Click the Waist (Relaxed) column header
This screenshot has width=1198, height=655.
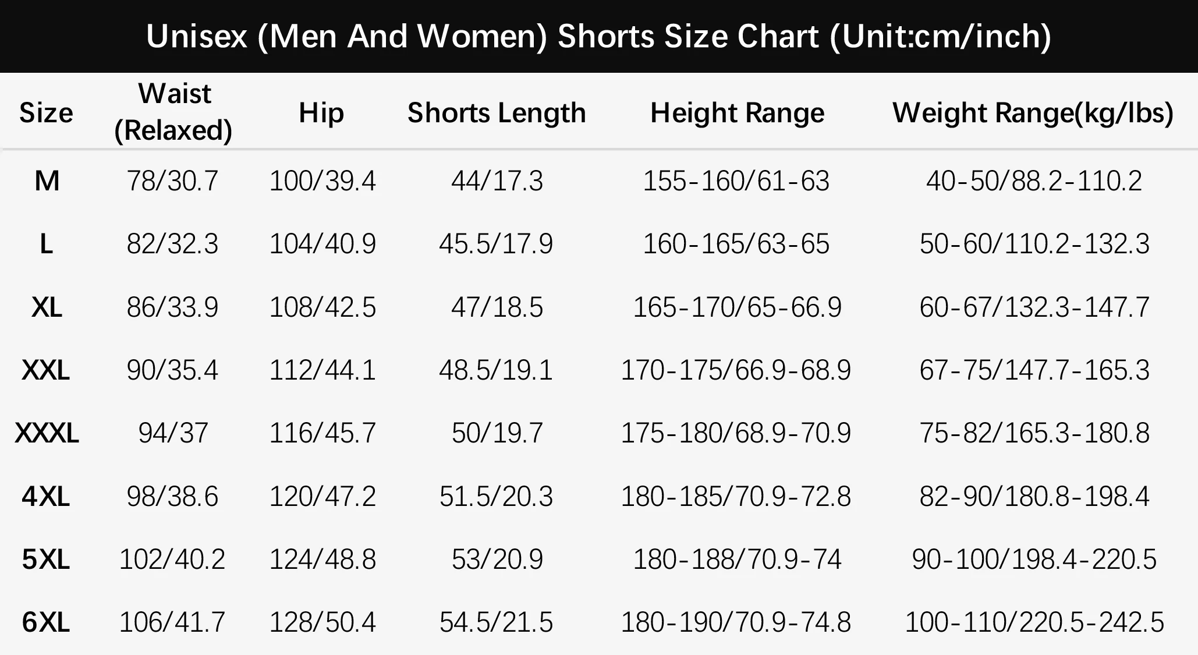pos(173,112)
